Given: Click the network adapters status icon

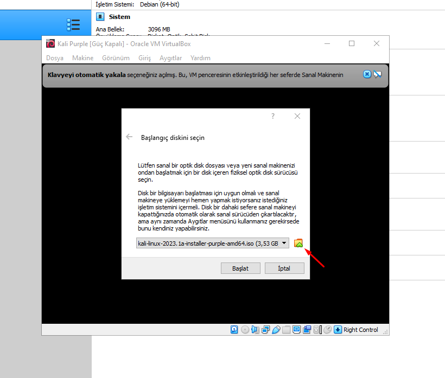Looking at the screenshot, I should click(x=265, y=330).
